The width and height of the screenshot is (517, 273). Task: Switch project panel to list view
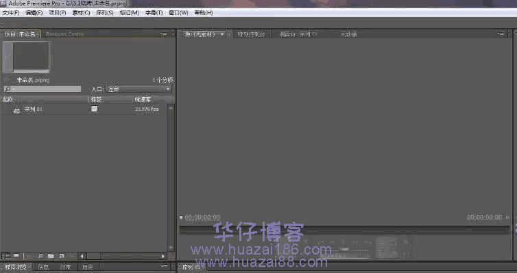[5, 256]
